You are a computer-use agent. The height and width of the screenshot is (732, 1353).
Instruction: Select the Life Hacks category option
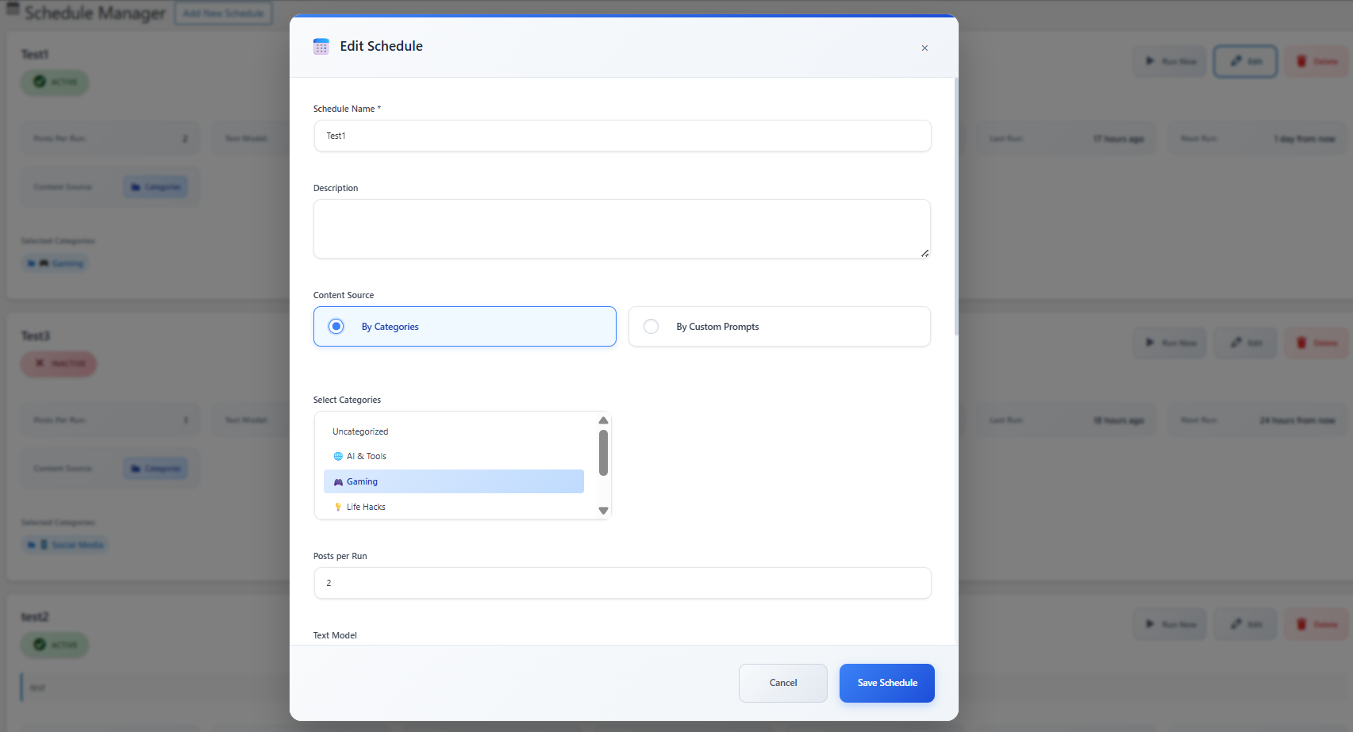pos(366,508)
